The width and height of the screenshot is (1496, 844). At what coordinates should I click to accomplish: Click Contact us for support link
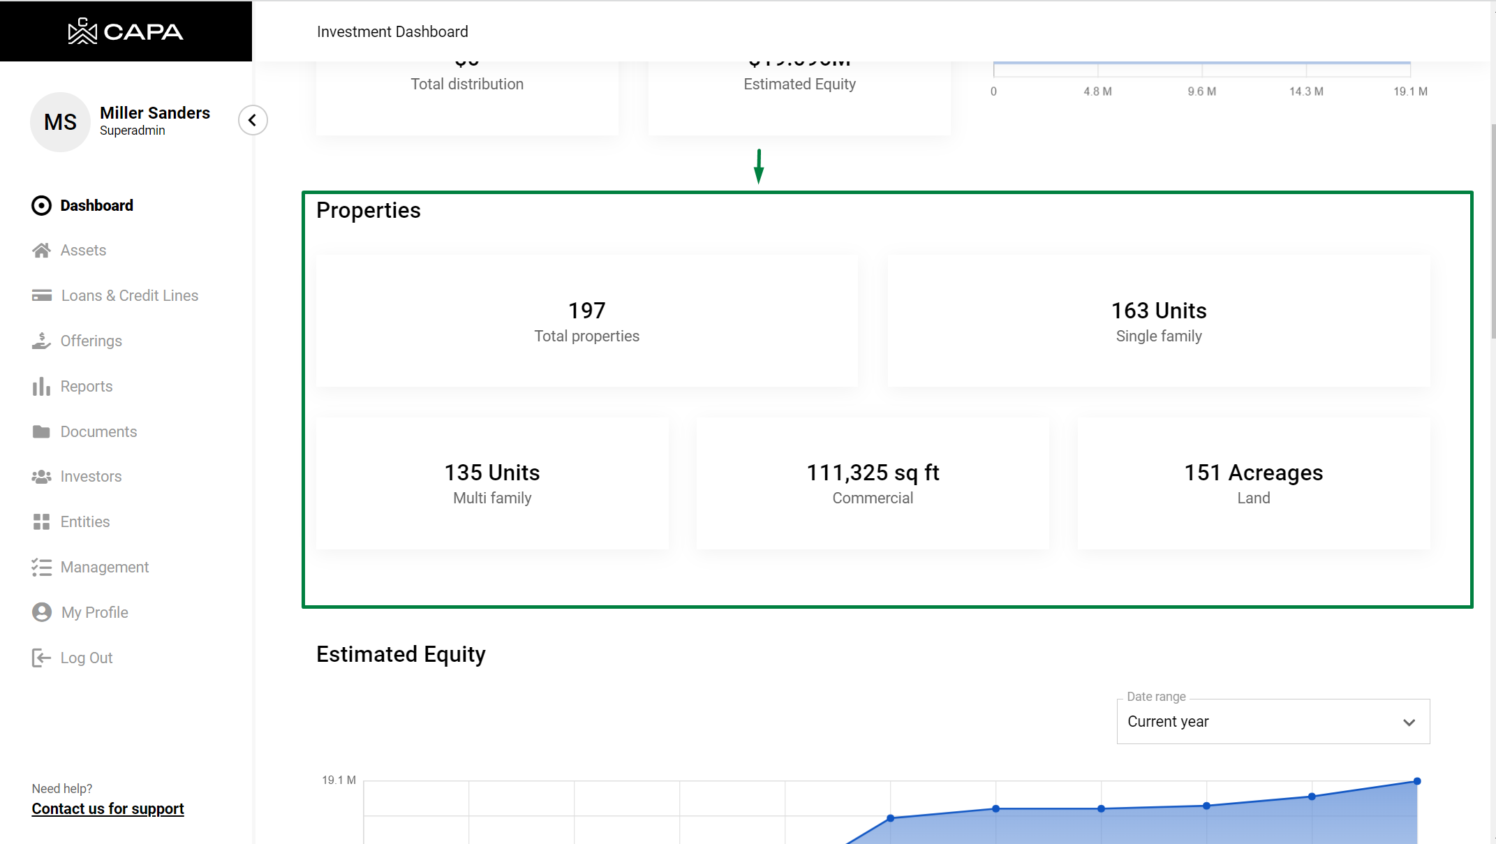(x=108, y=809)
